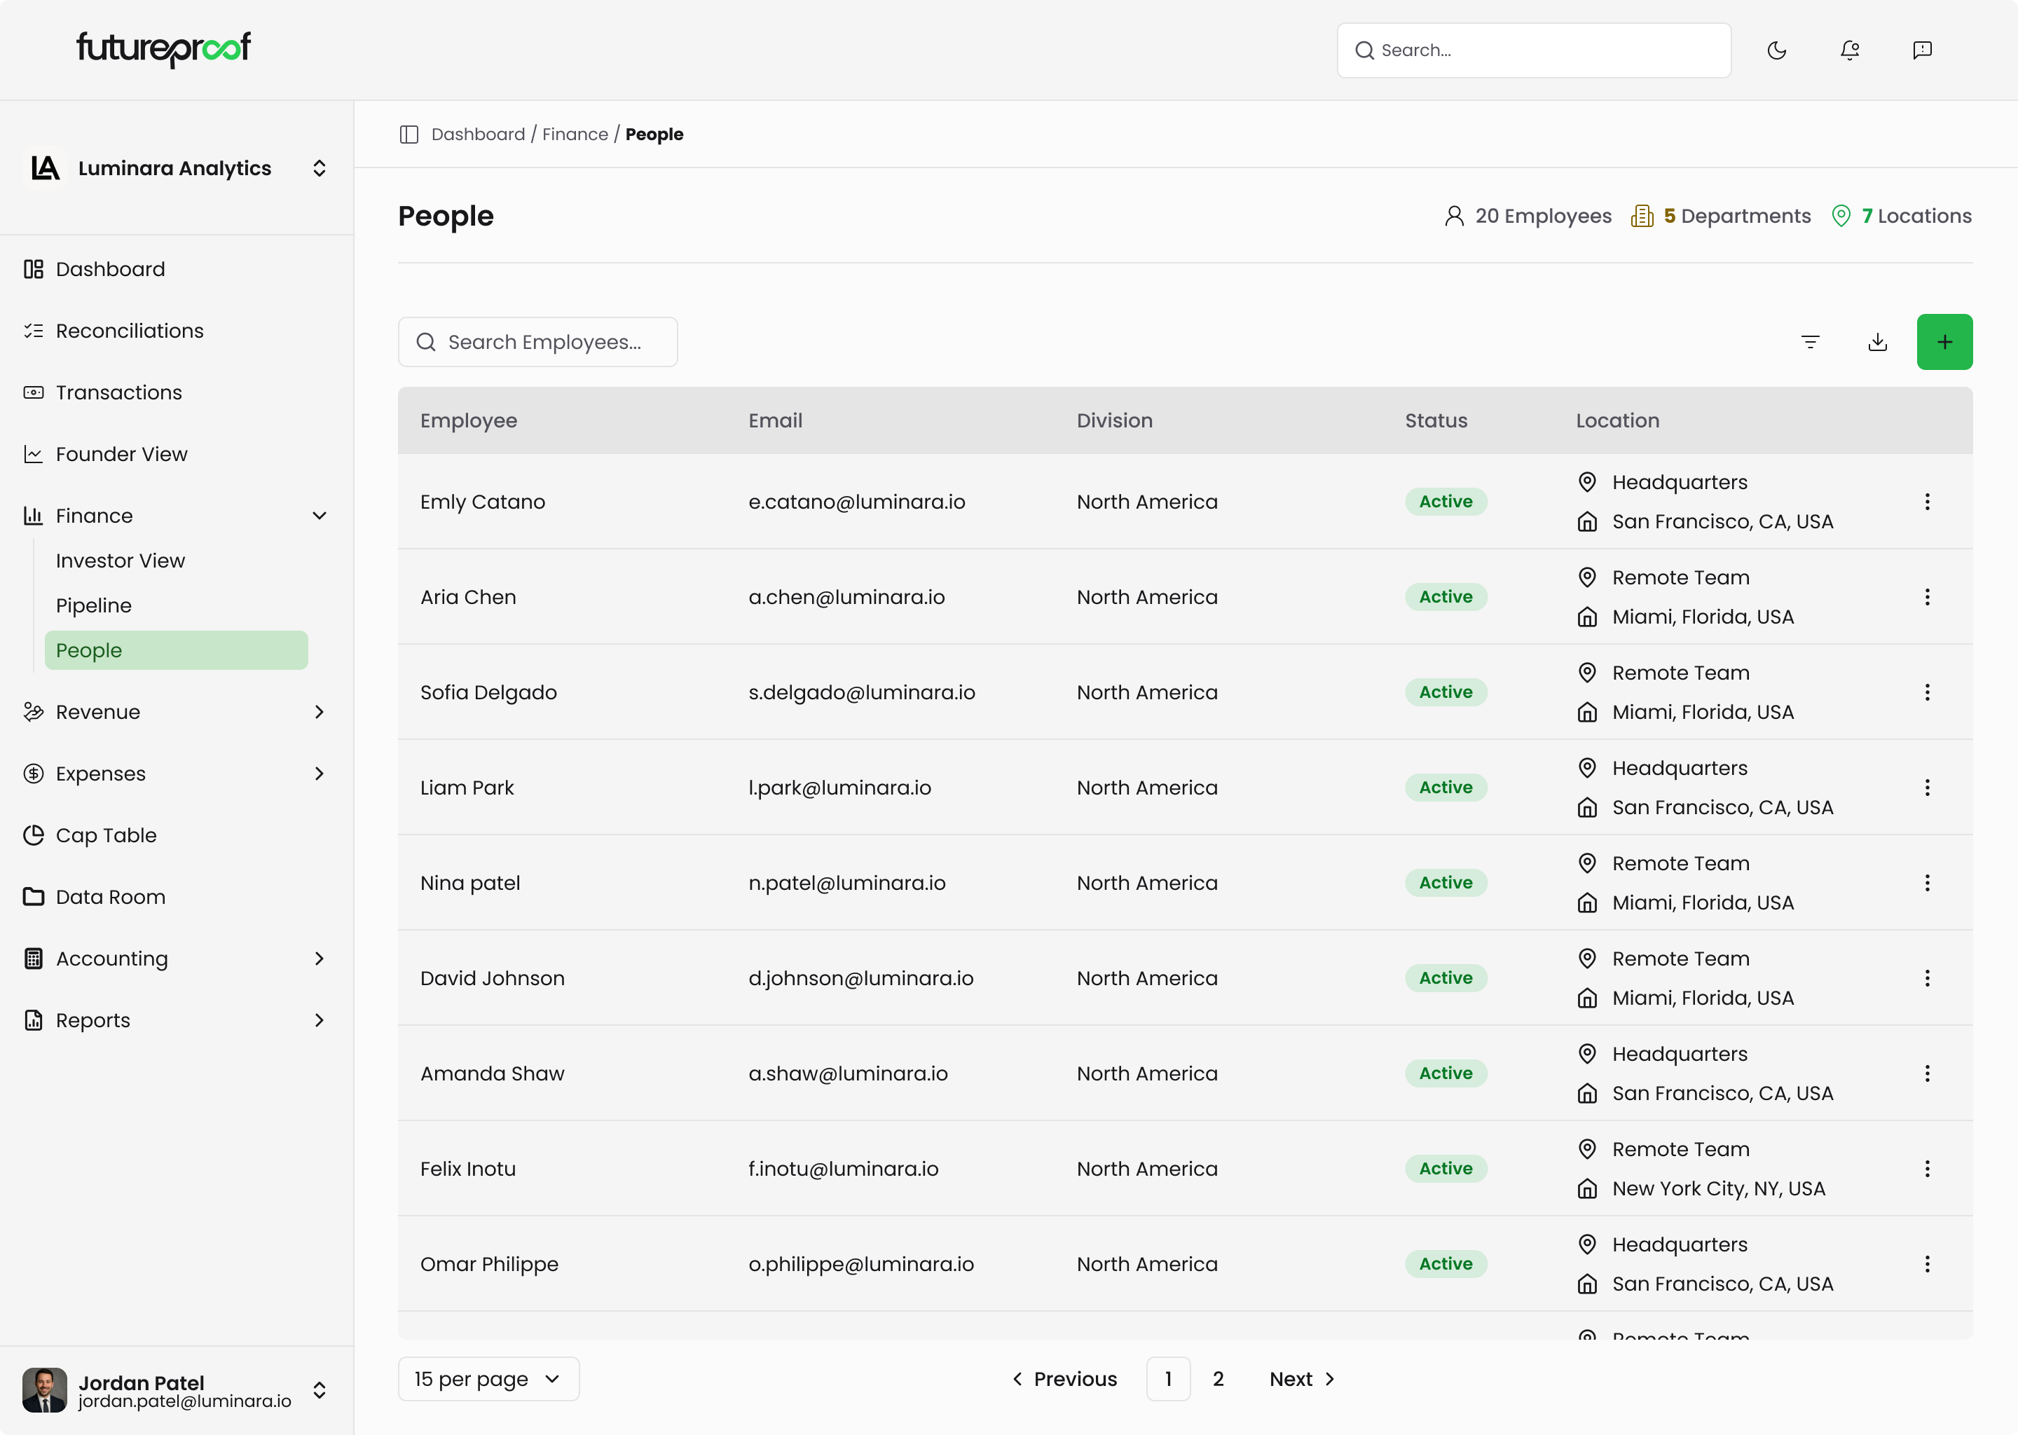This screenshot has height=1435, width=2018.
Task: Open row actions menu for Emly Catano
Action: [x=1927, y=502]
